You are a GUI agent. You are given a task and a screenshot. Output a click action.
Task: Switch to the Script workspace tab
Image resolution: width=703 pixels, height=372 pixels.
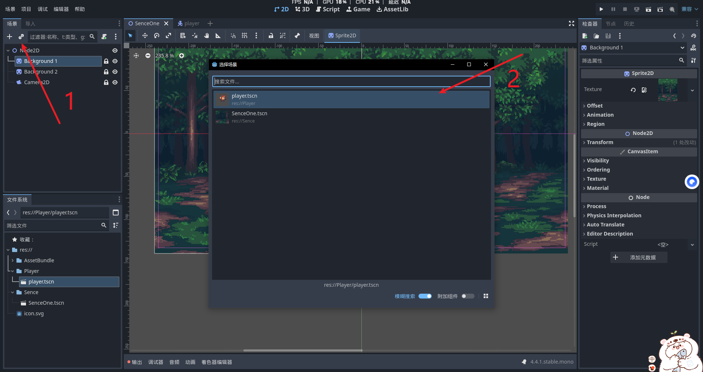click(x=328, y=9)
